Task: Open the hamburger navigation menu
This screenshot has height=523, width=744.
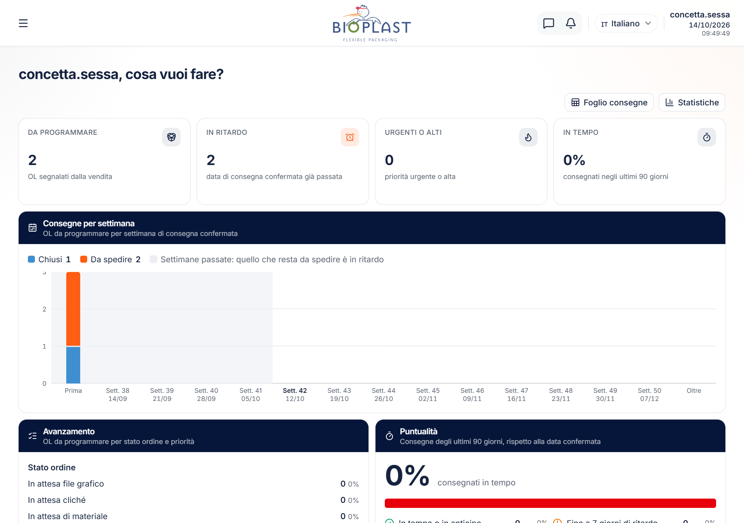Action: coord(23,23)
